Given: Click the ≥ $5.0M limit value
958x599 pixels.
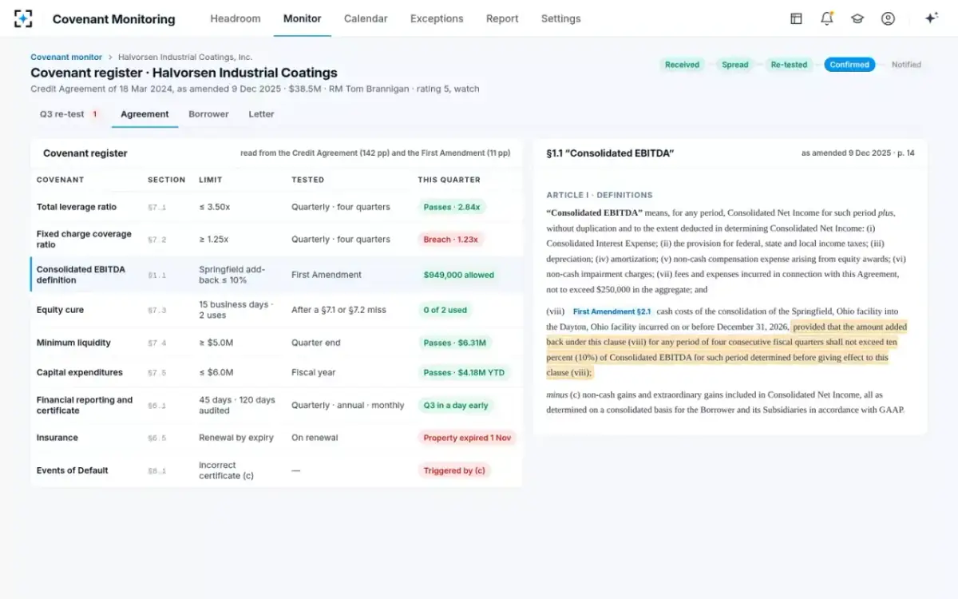Looking at the screenshot, I should [216, 343].
